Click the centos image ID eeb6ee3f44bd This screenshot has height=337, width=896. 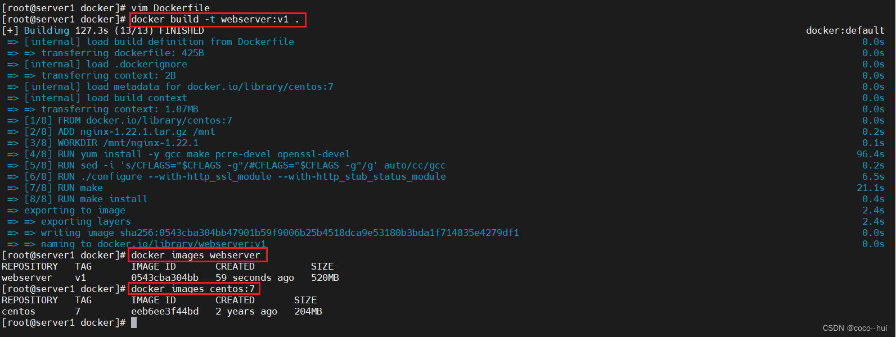tap(165, 311)
